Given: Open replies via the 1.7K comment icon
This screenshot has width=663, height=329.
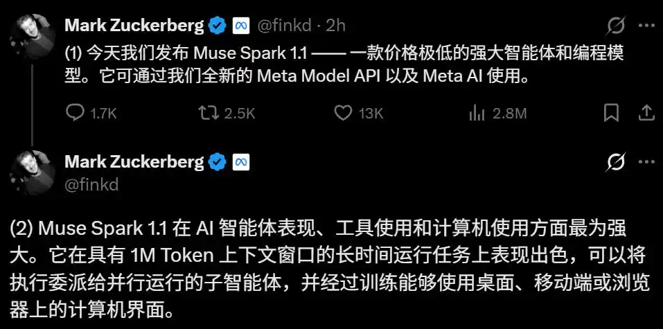Looking at the screenshot, I should 76,113.
